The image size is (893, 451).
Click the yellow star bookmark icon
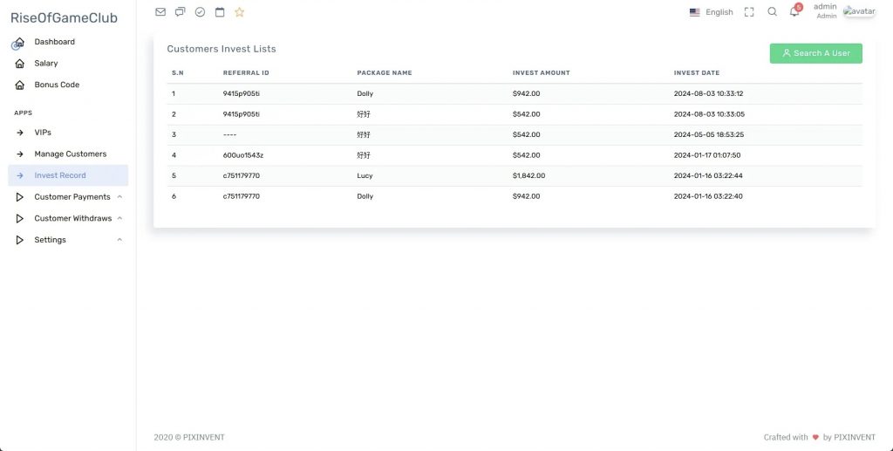point(240,12)
